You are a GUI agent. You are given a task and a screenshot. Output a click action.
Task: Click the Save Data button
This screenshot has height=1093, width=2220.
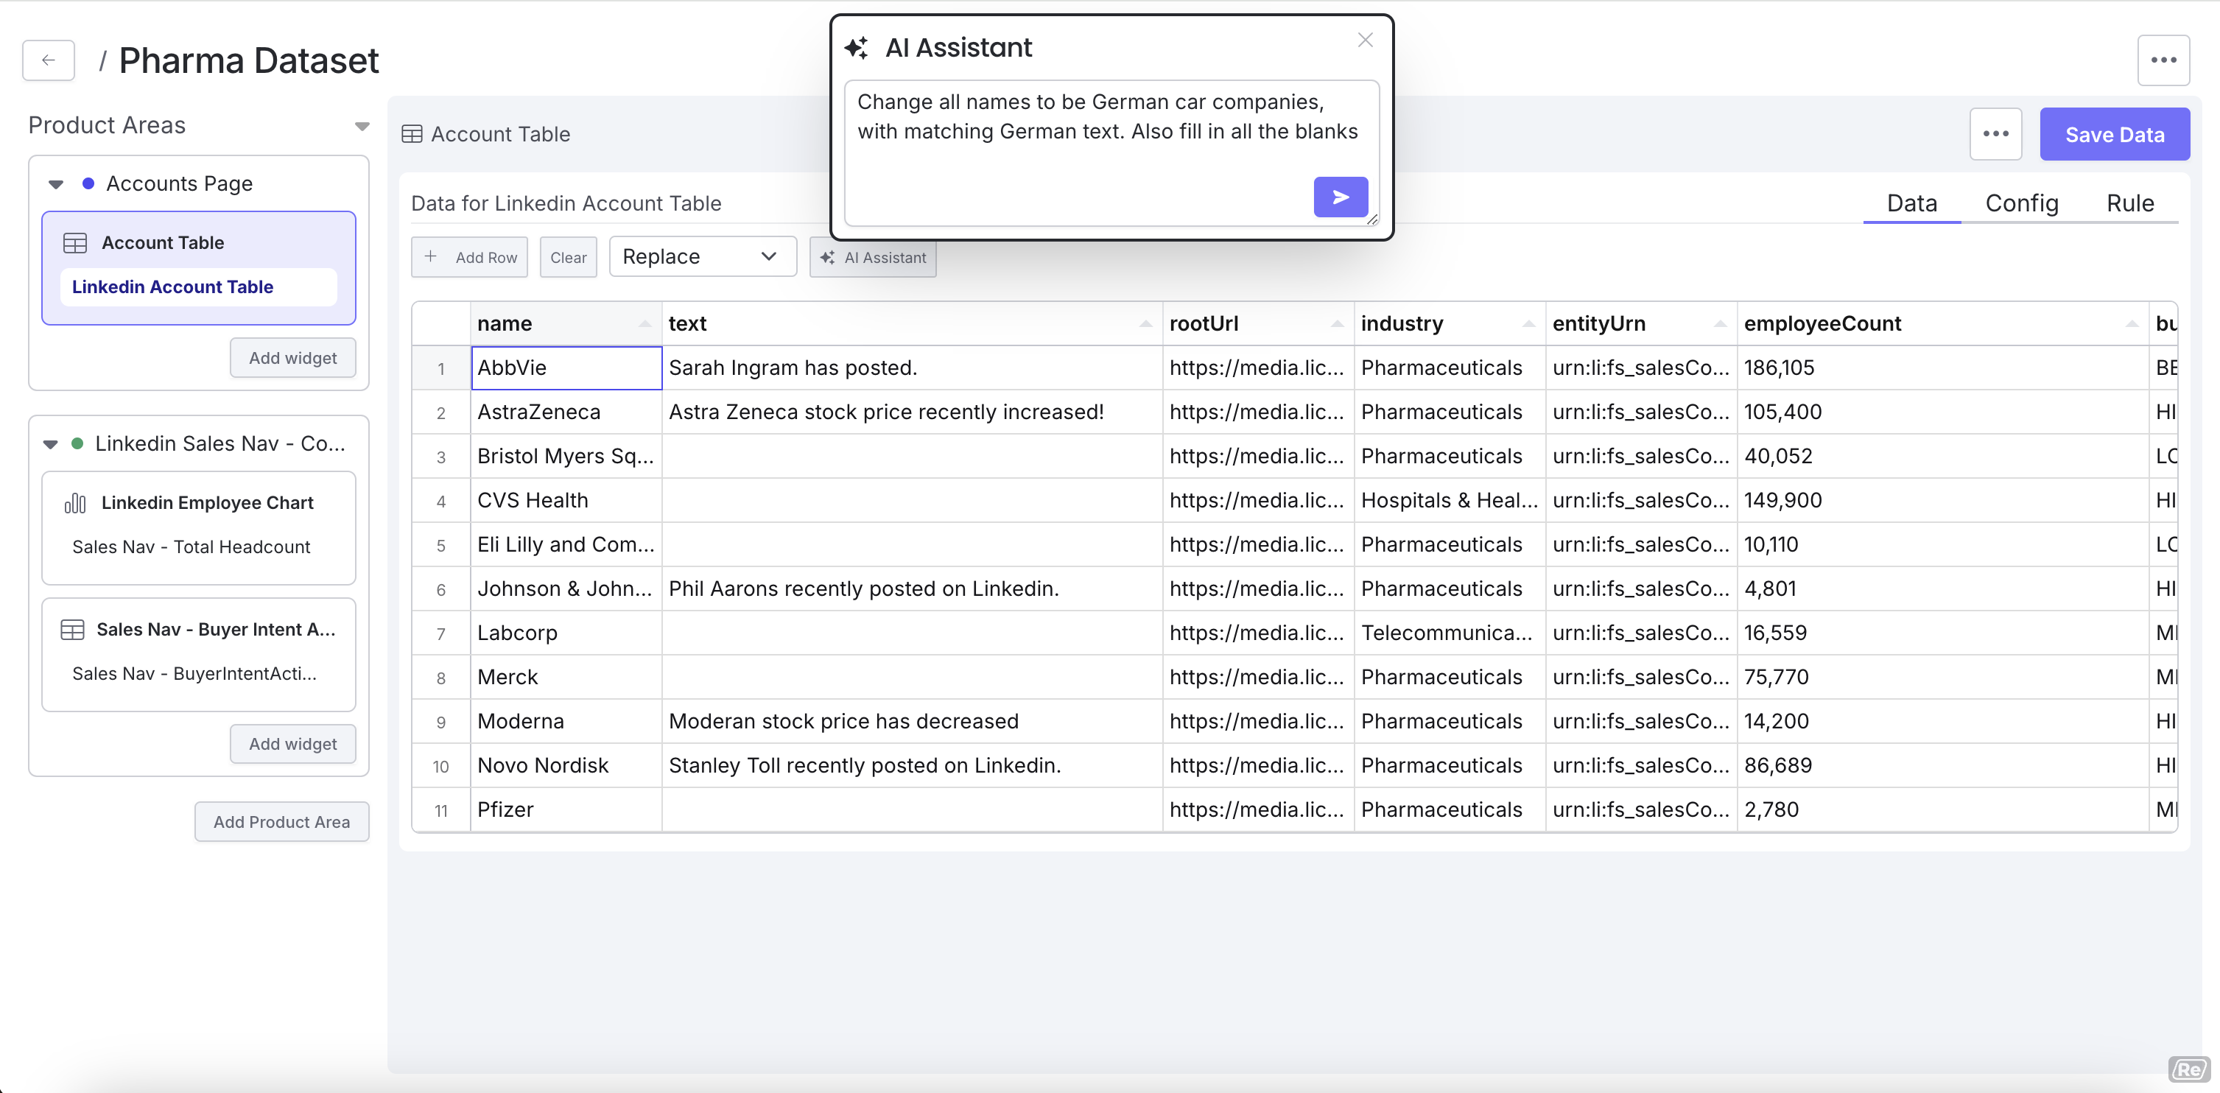click(x=2114, y=135)
